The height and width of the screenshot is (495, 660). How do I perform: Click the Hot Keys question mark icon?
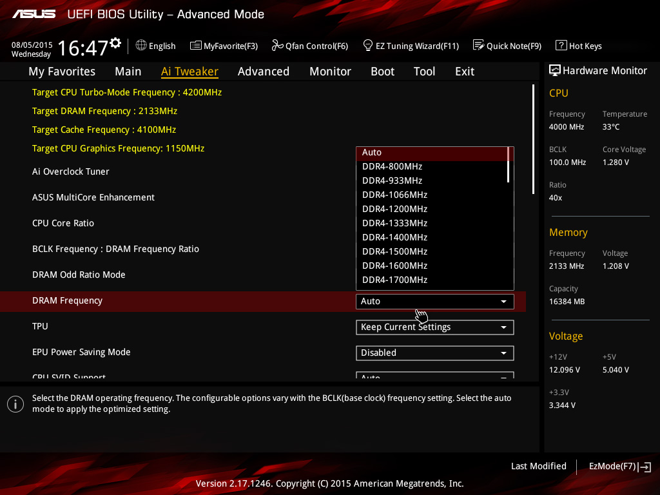[x=561, y=45]
